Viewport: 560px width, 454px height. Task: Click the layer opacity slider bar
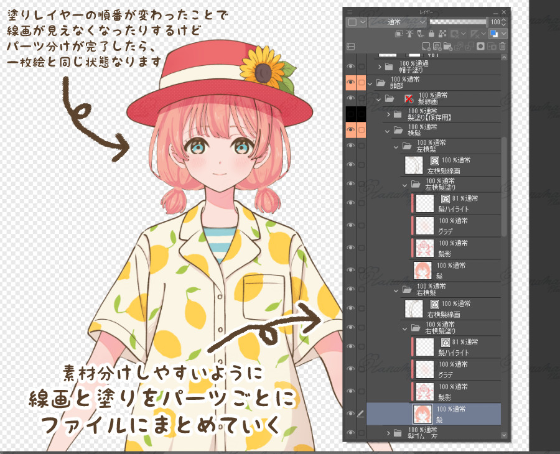457,21
